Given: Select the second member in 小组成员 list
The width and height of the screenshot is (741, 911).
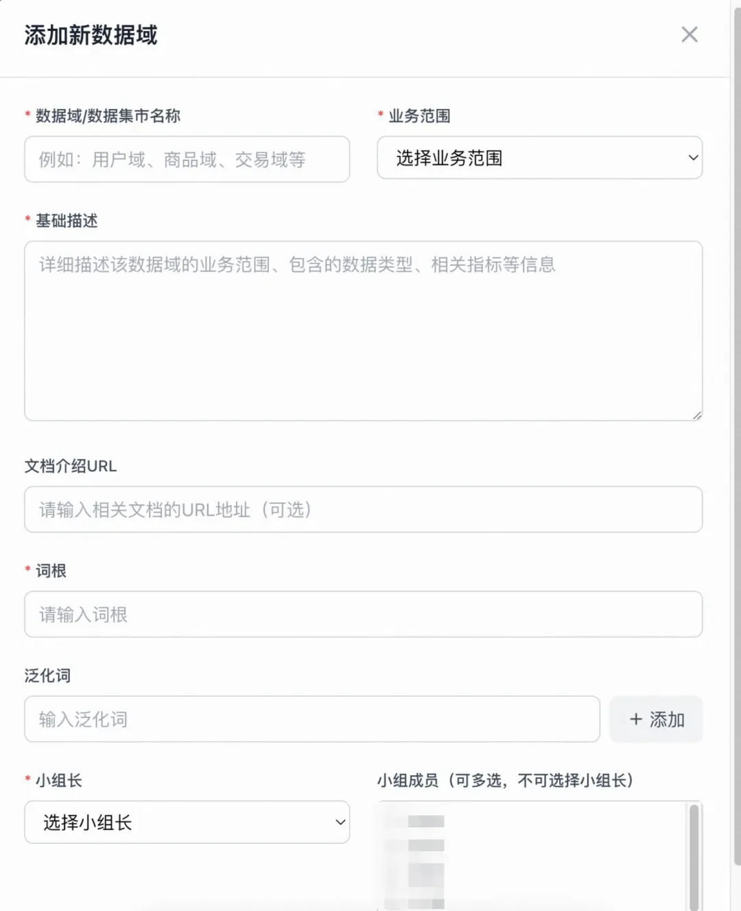Looking at the screenshot, I should (425, 845).
